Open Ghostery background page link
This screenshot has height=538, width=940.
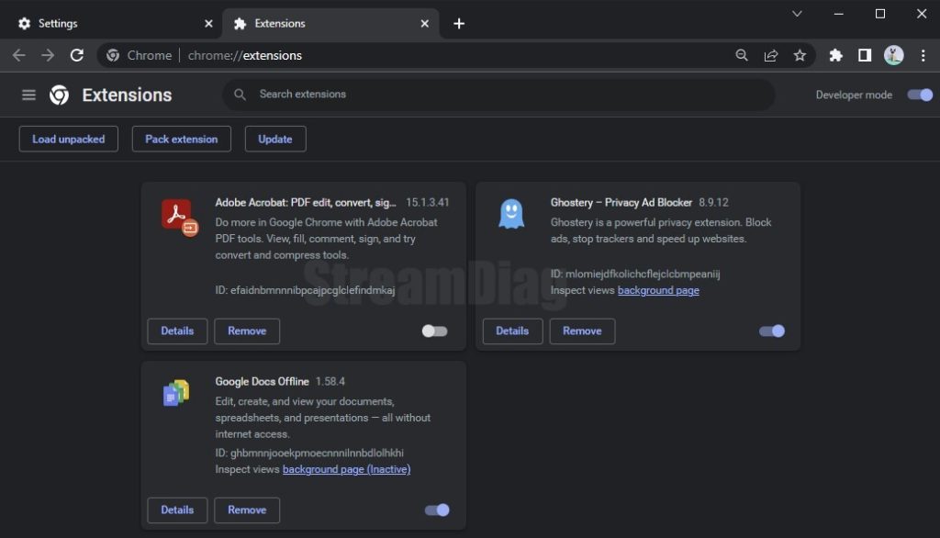point(658,290)
